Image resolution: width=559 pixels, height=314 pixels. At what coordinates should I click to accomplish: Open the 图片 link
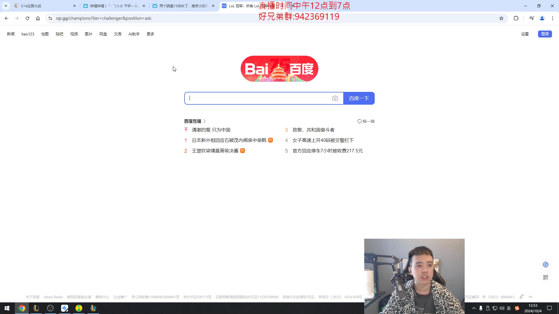tap(89, 34)
